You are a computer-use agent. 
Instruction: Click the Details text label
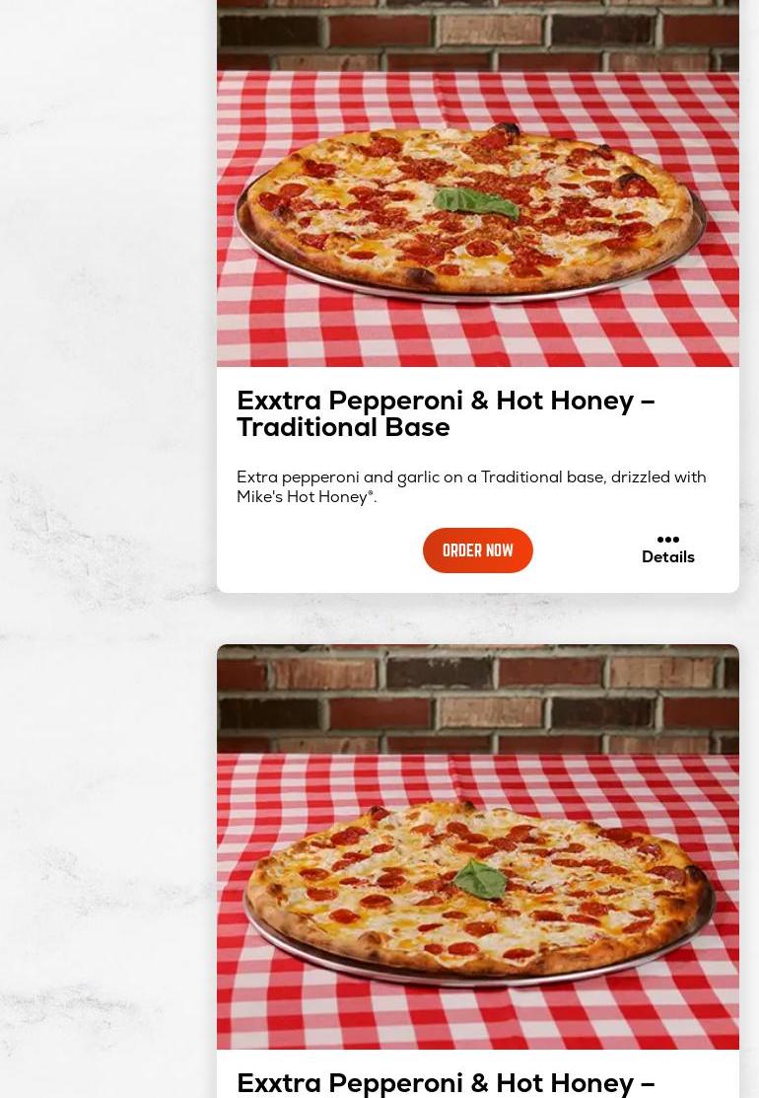point(668,557)
